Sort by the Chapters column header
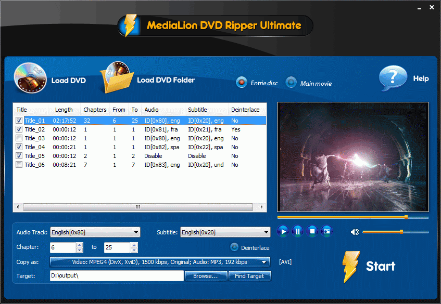 (95, 110)
